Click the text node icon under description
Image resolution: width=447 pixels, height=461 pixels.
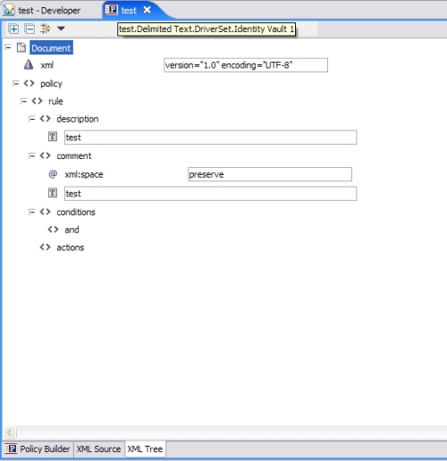[x=53, y=137]
